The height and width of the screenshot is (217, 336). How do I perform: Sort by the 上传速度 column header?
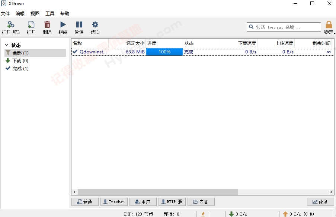(276, 43)
